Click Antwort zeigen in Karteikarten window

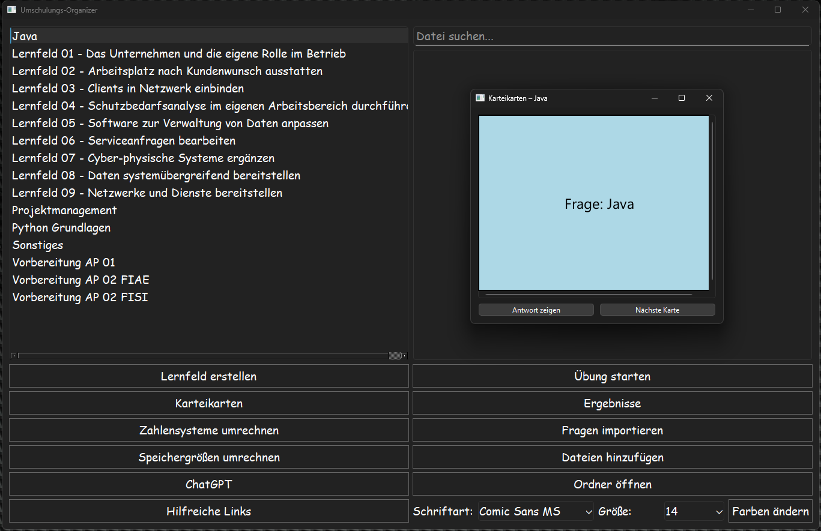[x=536, y=310]
